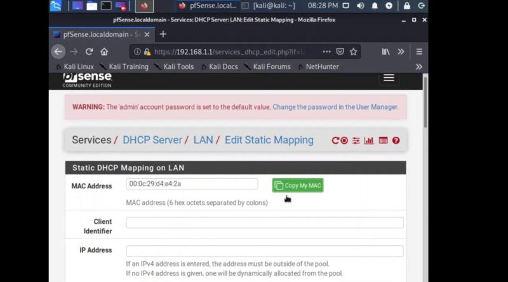Select the pfSense.localdomain browser tab
Viewport: 508px width, 282px height.
[102, 34]
